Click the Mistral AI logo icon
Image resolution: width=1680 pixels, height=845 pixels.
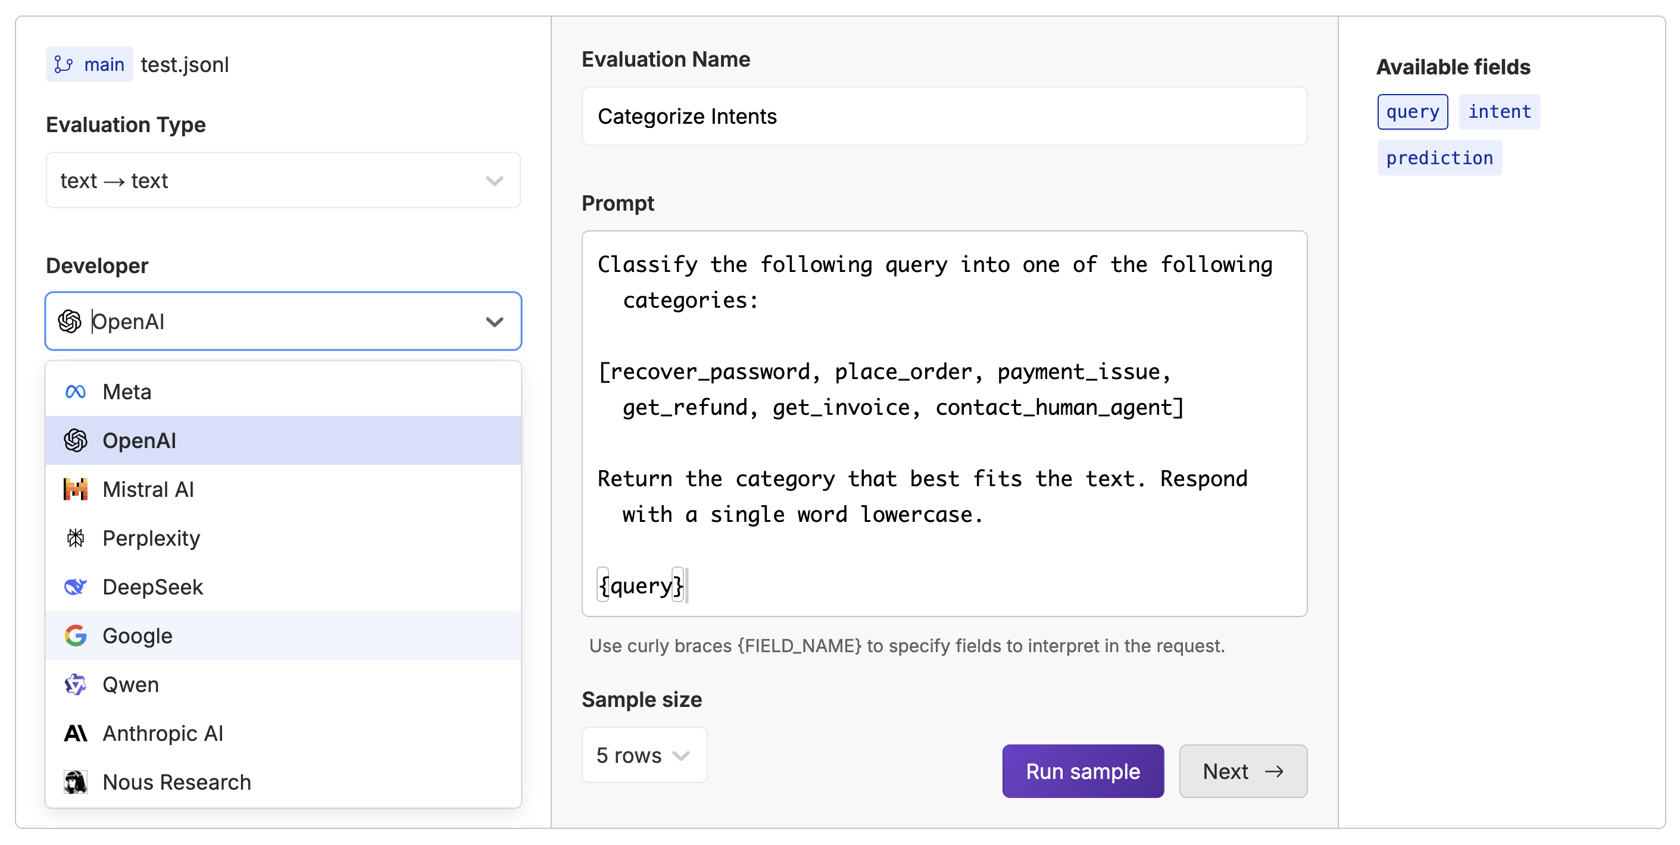pyautogui.click(x=76, y=490)
